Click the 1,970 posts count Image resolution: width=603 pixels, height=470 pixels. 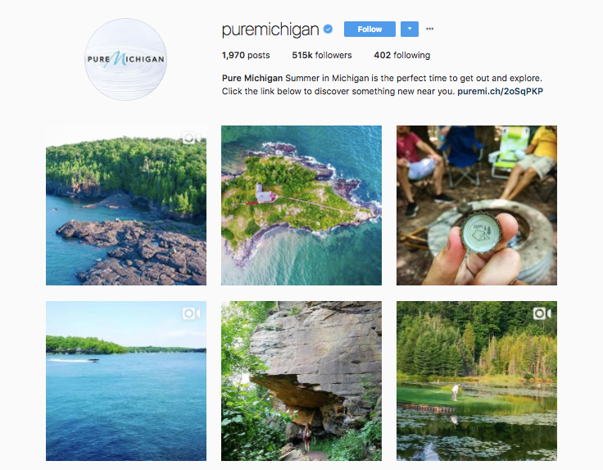tap(246, 55)
